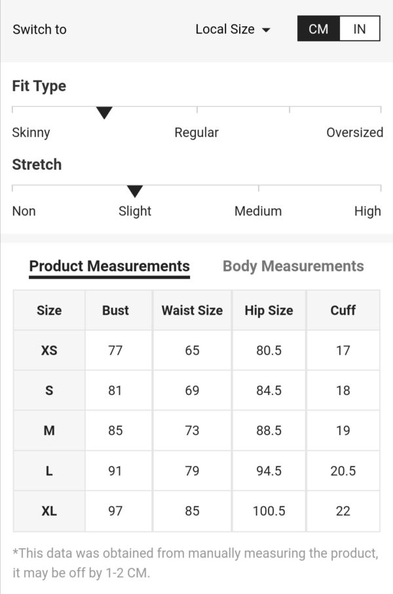Click the Bust column header
Screen dimensions: 393x594
[x=115, y=310]
